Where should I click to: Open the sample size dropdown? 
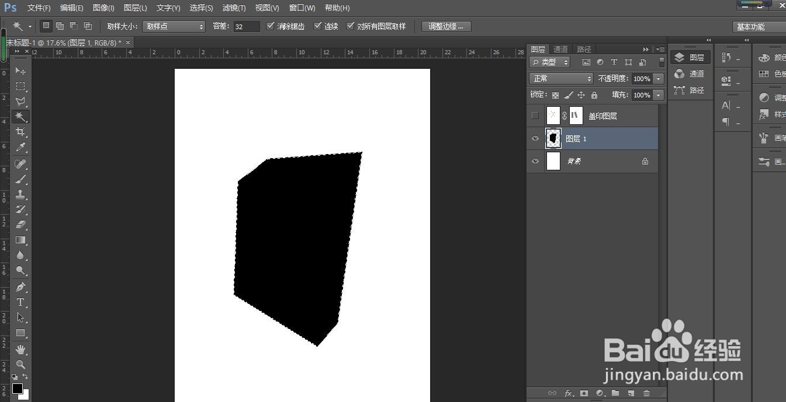pos(174,26)
